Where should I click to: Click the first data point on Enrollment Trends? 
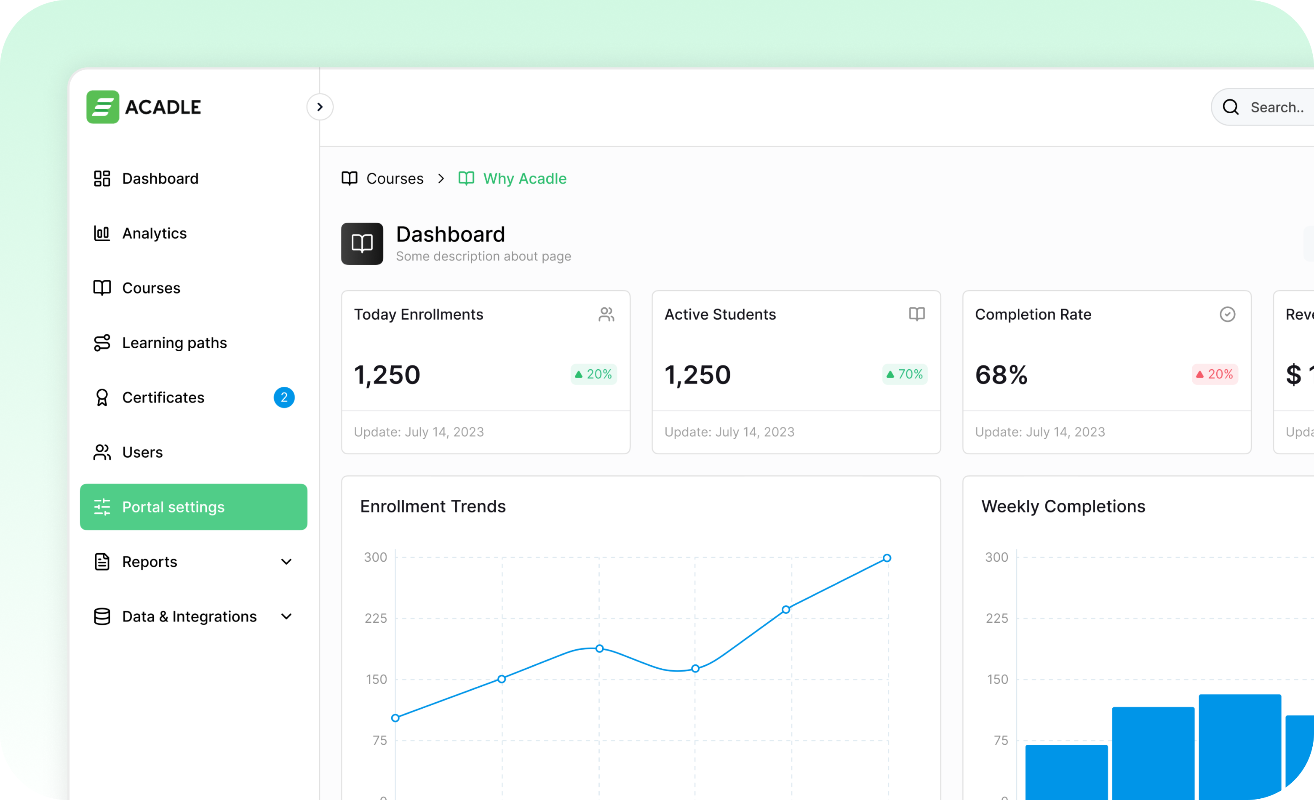click(395, 718)
